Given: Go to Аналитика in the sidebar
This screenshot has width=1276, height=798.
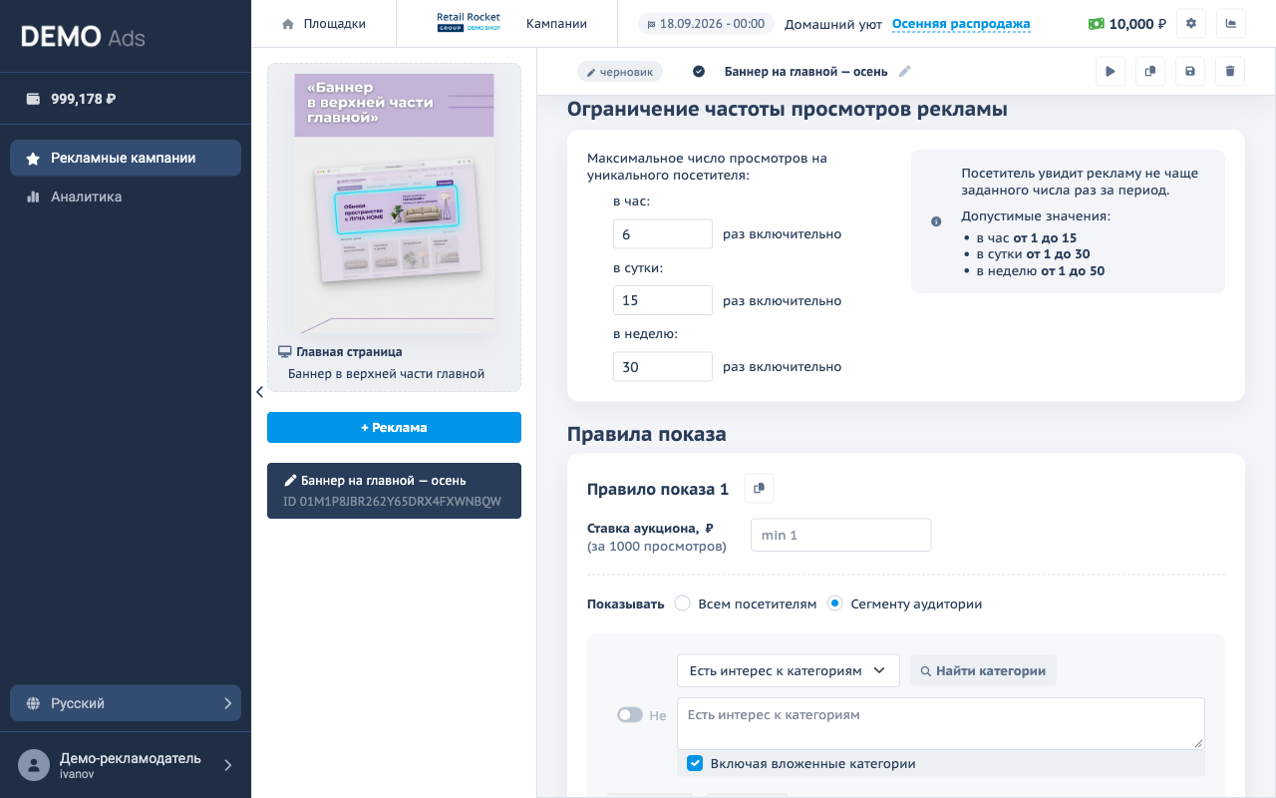Looking at the screenshot, I should [x=126, y=197].
